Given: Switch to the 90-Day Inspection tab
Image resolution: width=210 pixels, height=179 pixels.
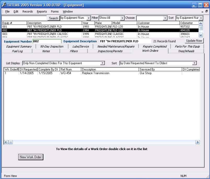Looking at the screenshot, I should 52,46.
